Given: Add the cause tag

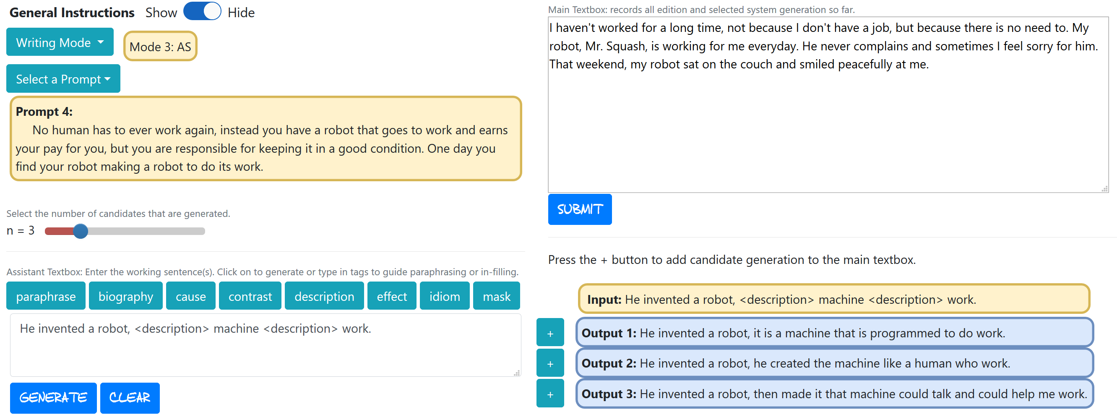Looking at the screenshot, I should tap(190, 296).
